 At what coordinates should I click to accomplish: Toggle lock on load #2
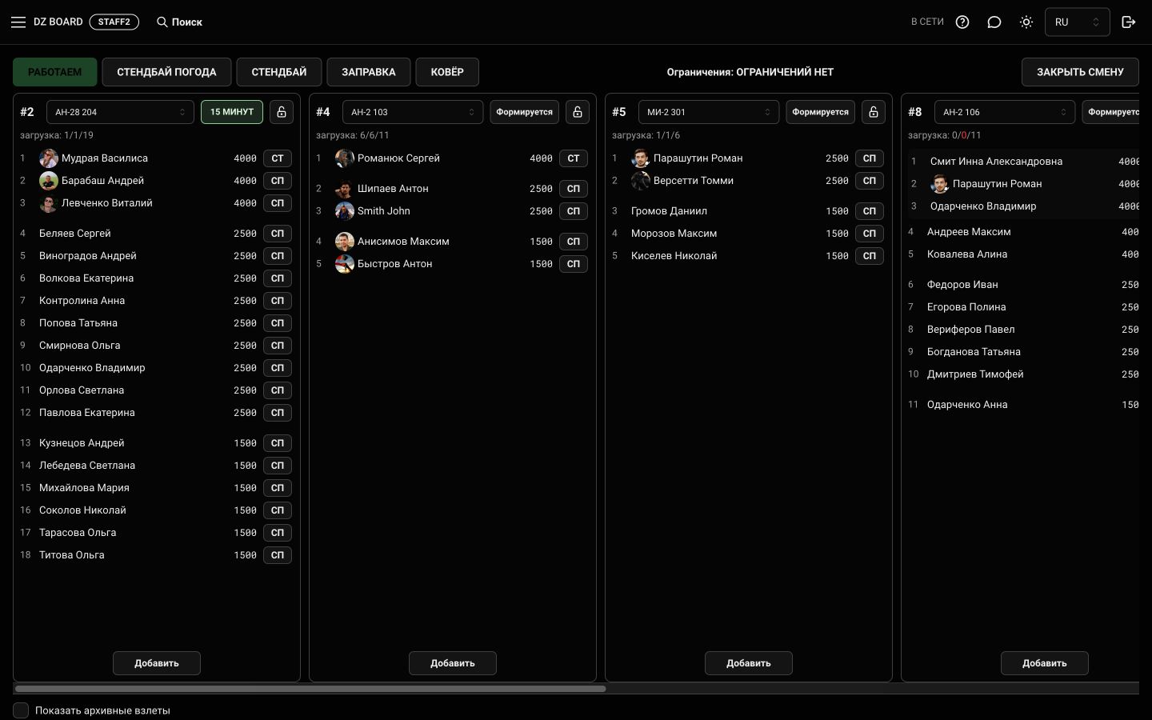click(282, 112)
